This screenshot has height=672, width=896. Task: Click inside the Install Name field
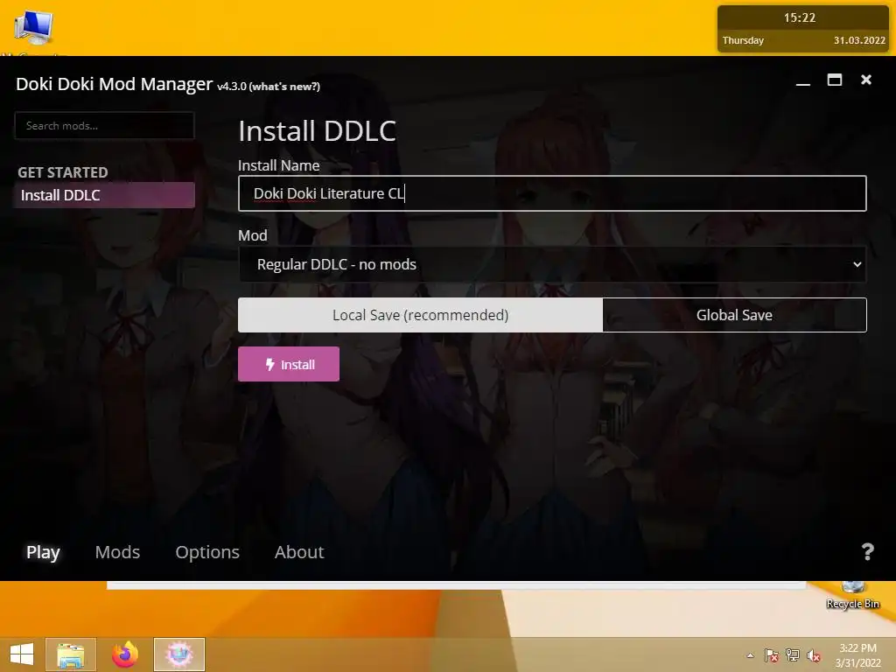click(x=552, y=193)
